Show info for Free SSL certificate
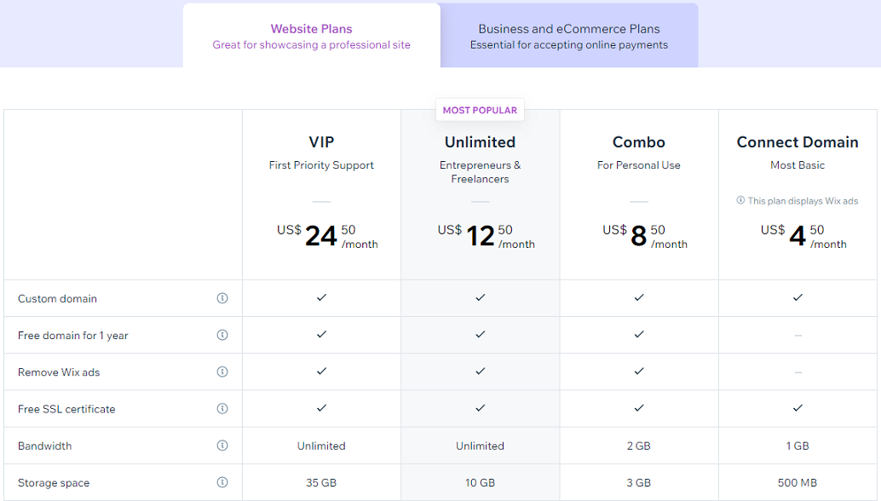 [x=222, y=409]
